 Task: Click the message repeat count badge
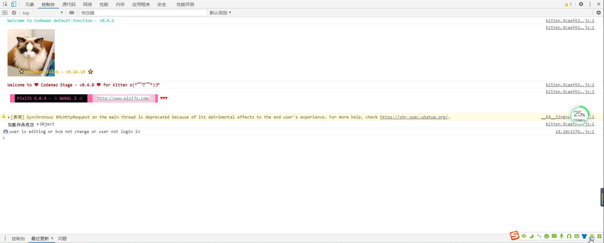(x=6, y=132)
